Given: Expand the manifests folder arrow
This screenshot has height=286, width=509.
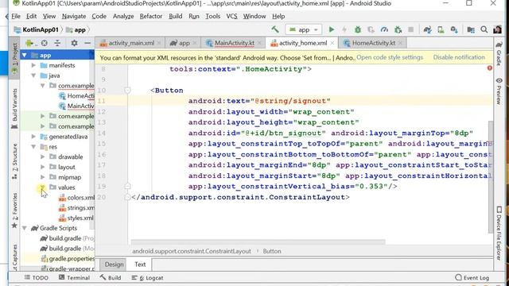Looking at the screenshot, I should 33,65.
